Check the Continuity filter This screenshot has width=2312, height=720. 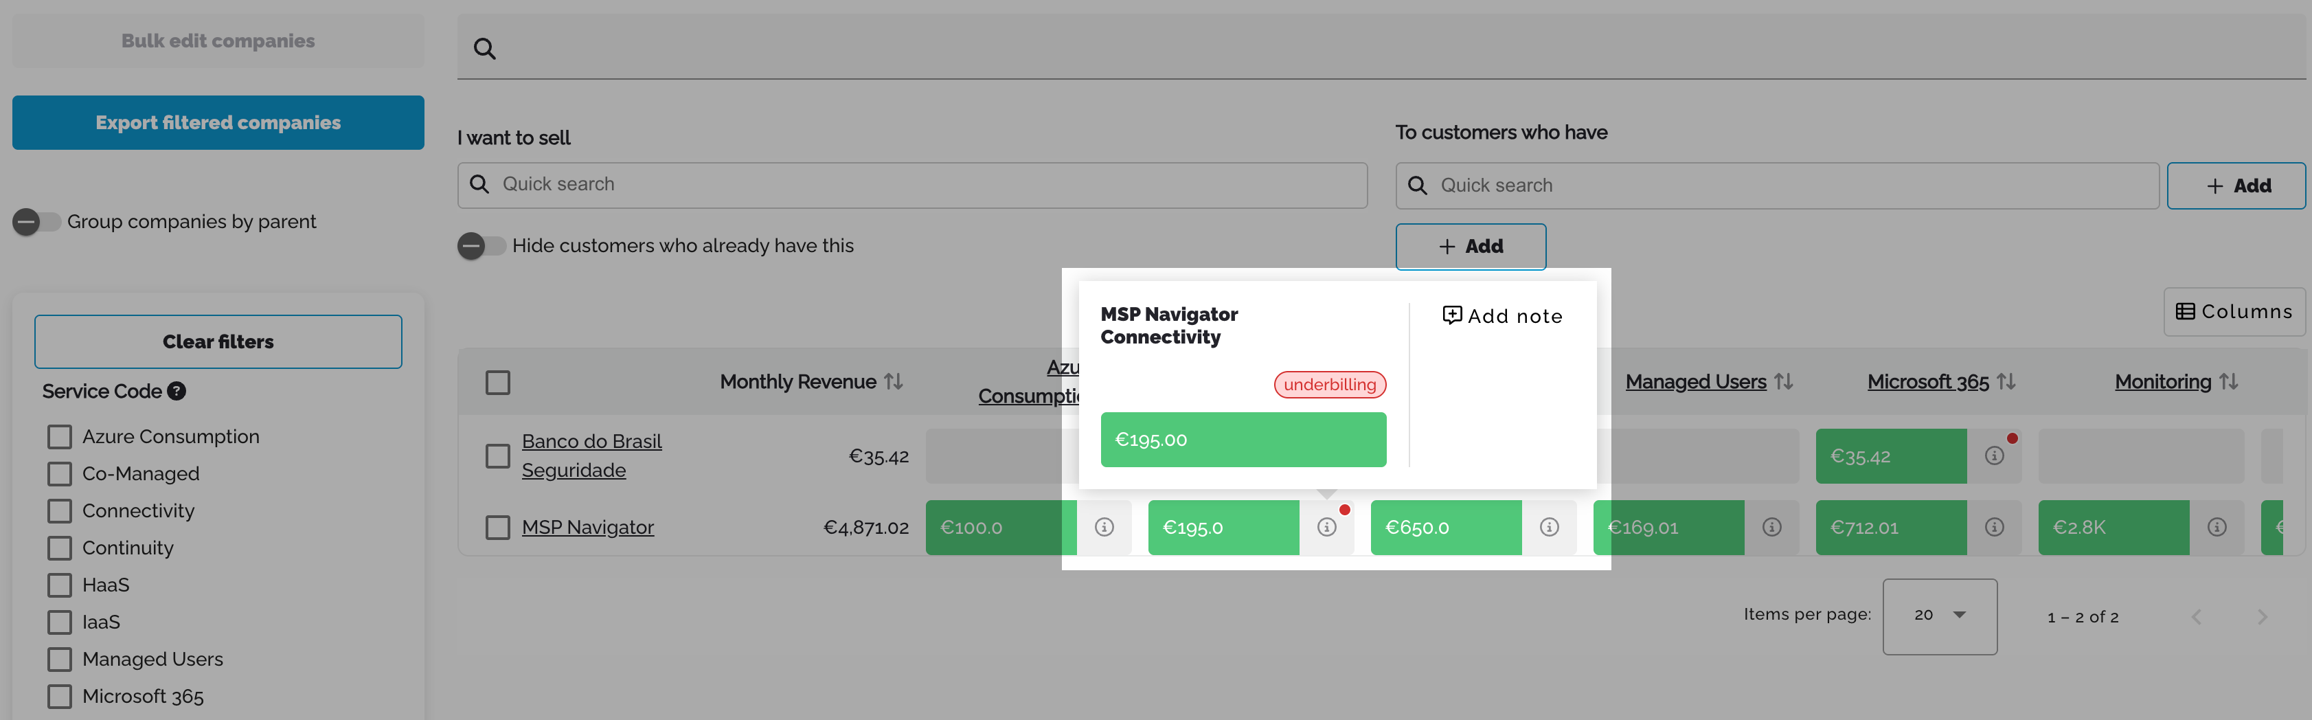(59, 548)
